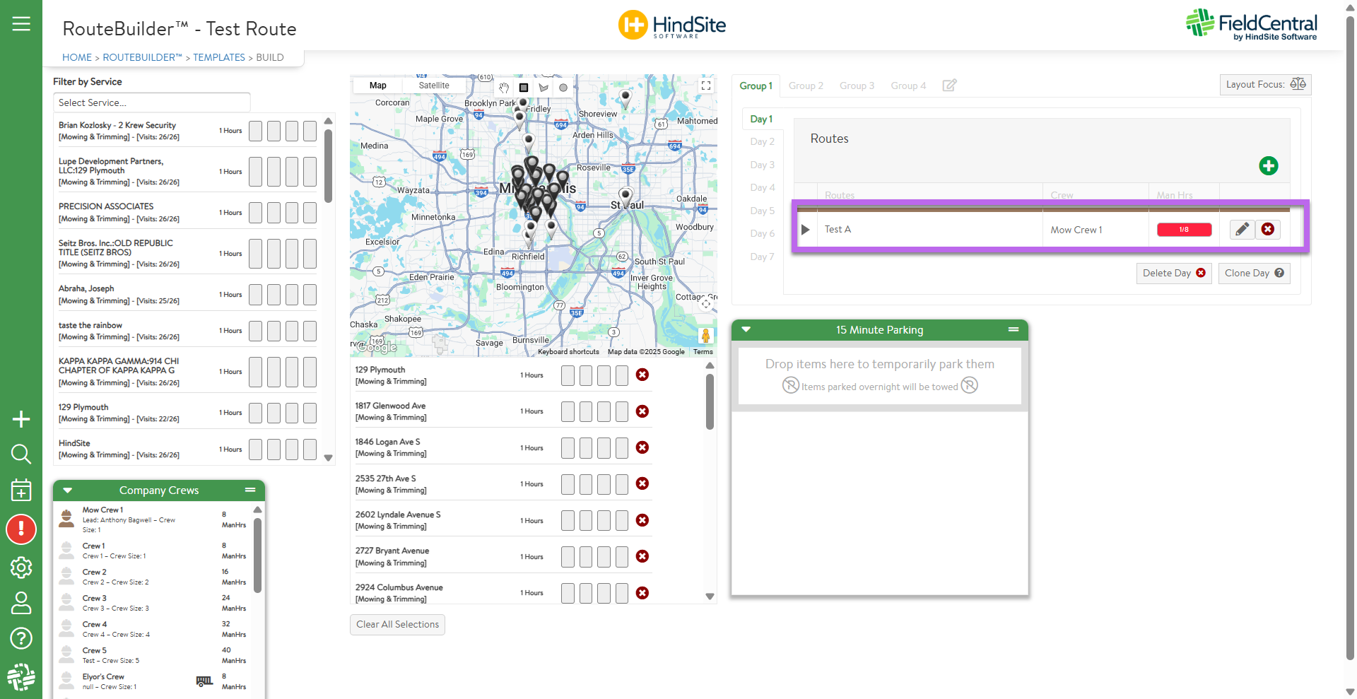Click the red alert exclamation icon in the sidebar
The height and width of the screenshot is (699, 1357).
pyautogui.click(x=21, y=529)
